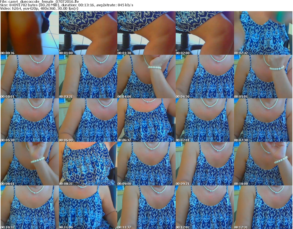Viewport: 293px width, 229px height.
Task: Select the thumbnail stamped 00:03:31
Action: [88, 77]
